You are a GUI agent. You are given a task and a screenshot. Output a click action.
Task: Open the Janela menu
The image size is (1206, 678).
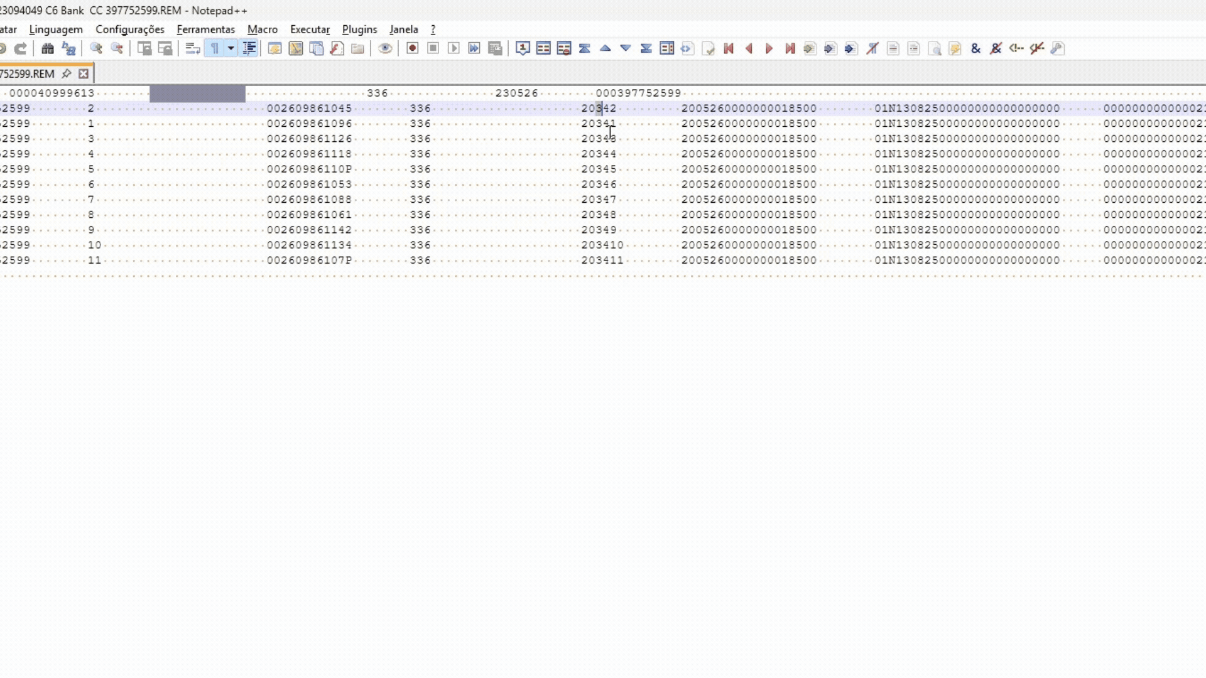coord(404,30)
